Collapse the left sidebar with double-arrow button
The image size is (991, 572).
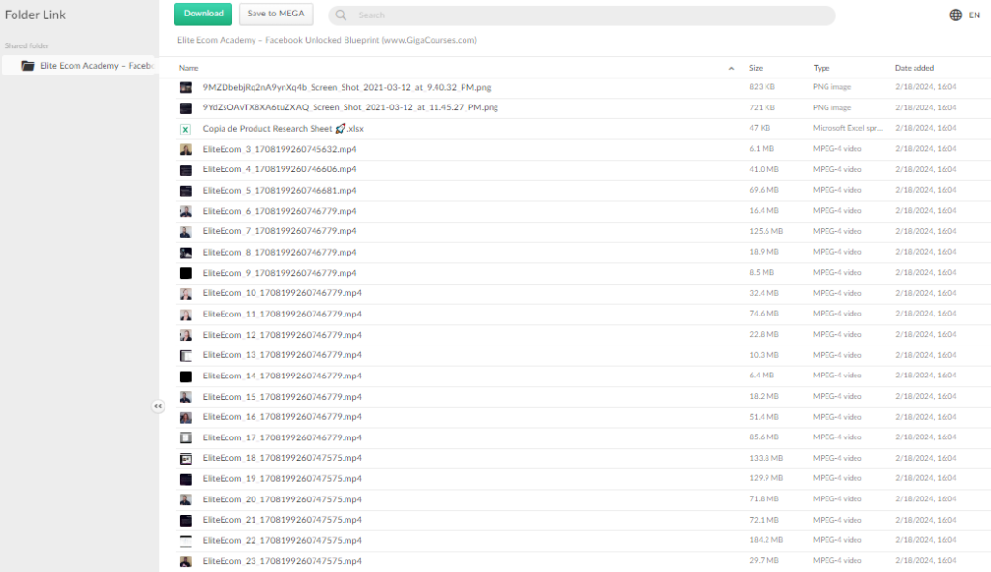click(158, 406)
